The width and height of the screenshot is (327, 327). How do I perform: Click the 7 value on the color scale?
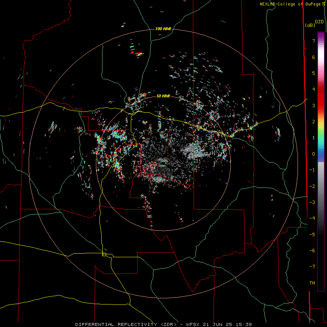pyautogui.click(x=314, y=41)
